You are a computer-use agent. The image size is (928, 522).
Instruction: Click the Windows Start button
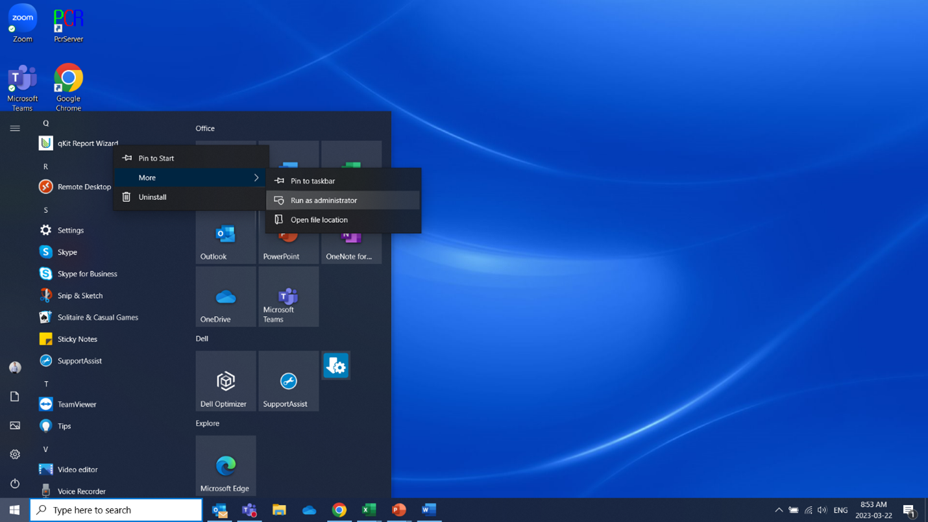[14, 510]
